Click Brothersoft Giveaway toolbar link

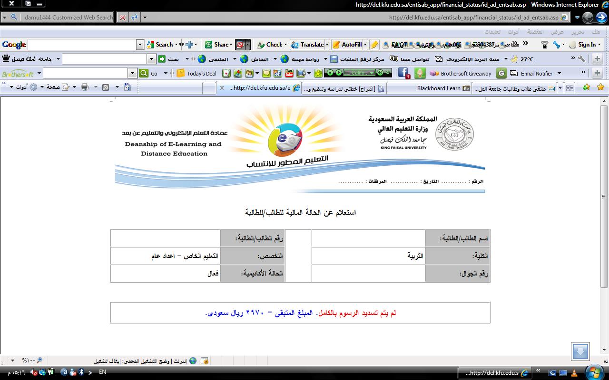click(x=460, y=73)
